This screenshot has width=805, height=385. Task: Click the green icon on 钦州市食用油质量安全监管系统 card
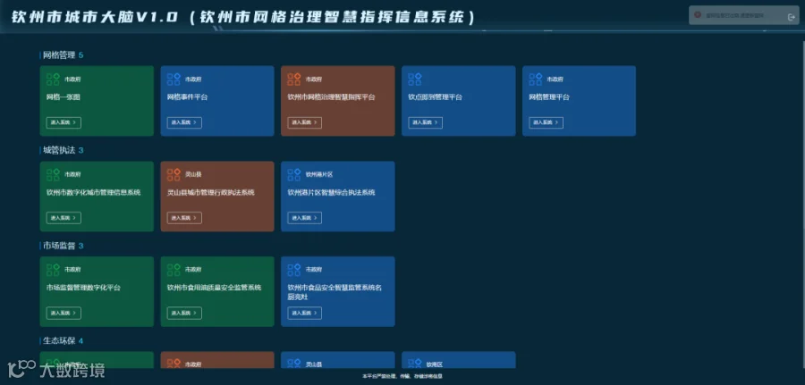[174, 270]
